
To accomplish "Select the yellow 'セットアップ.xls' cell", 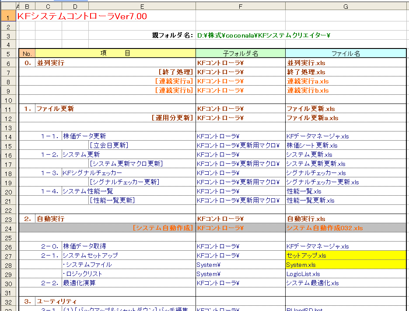I will coord(346,255).
